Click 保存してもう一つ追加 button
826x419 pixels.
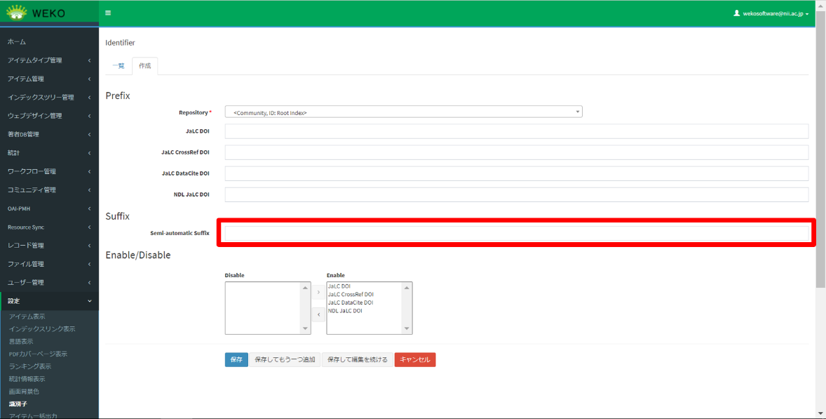(285, 359)
